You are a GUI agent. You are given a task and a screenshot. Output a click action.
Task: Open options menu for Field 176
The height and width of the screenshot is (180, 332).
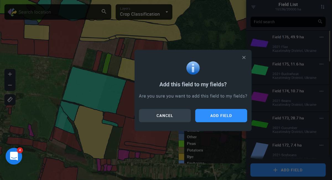click(321, 37)
